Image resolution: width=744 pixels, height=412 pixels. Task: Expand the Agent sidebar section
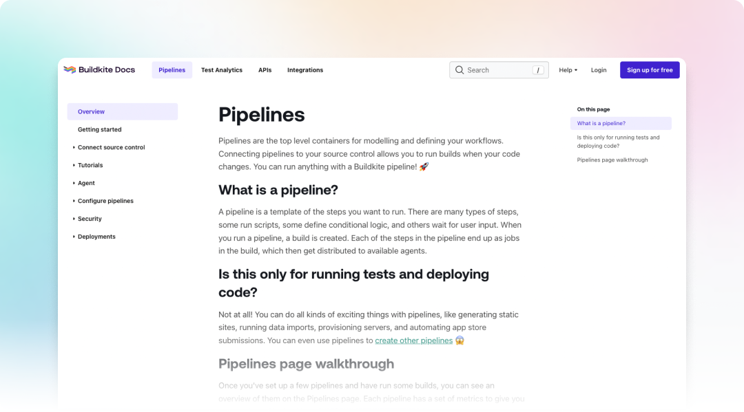pos(86,183)
